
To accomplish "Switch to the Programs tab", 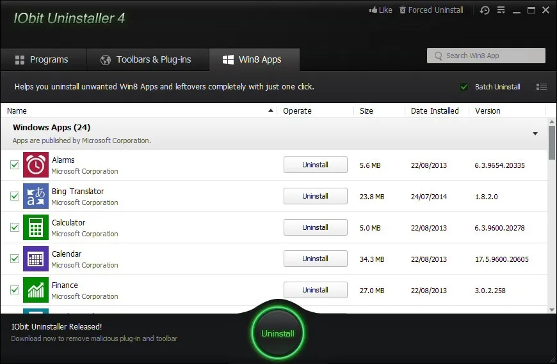I will [x=42, y=59].
